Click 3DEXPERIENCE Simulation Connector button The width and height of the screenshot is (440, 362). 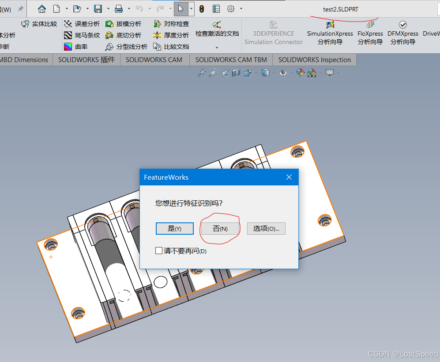(273, 33)
